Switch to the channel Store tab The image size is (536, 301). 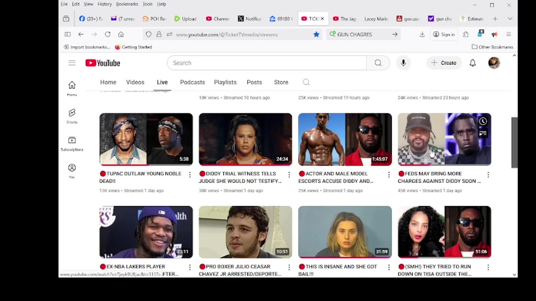pyautogui.click(x=281, y=82)
